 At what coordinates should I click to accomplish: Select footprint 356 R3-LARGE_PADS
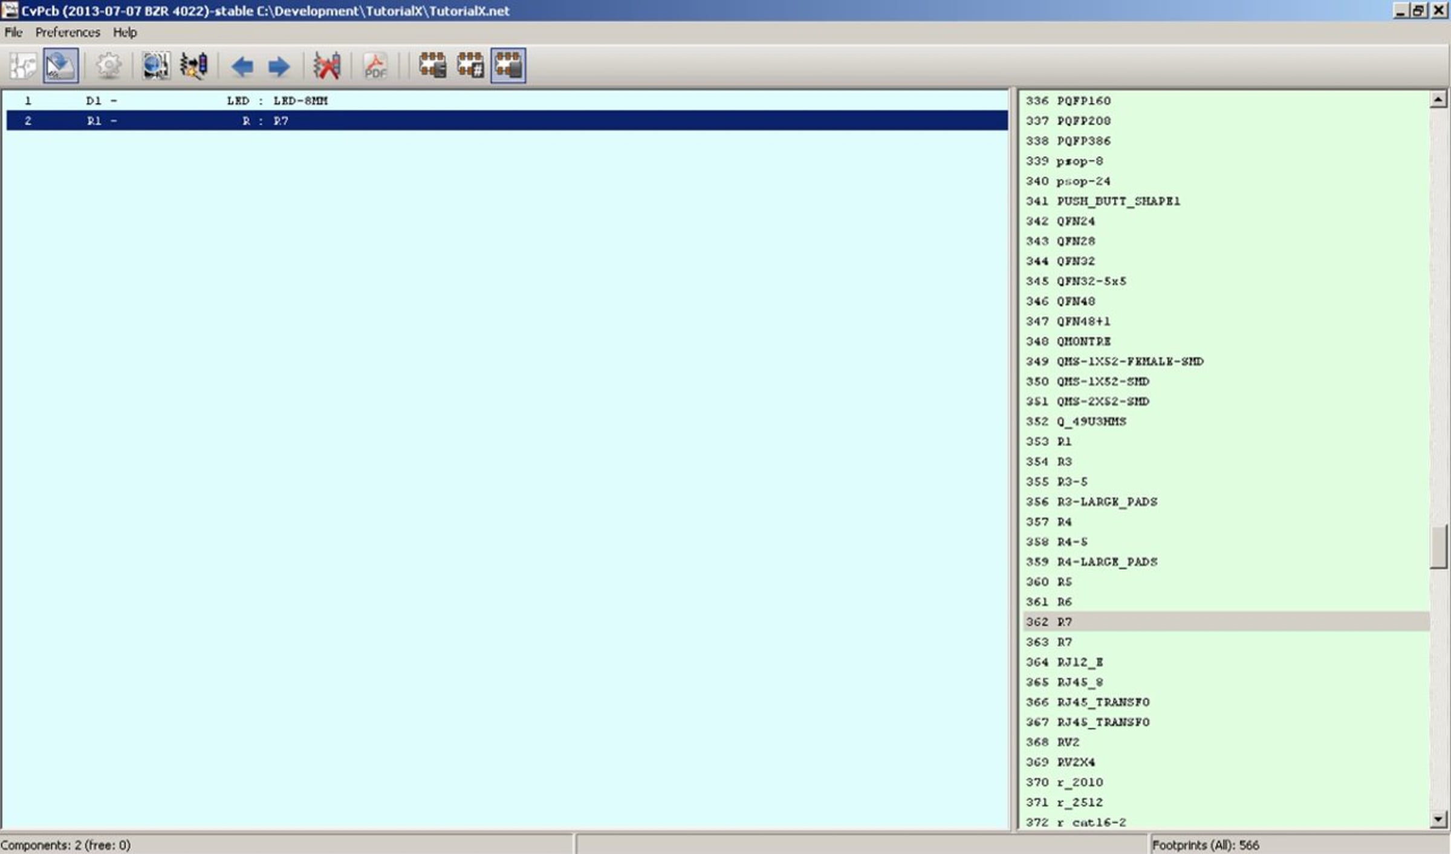[1106, 501]
